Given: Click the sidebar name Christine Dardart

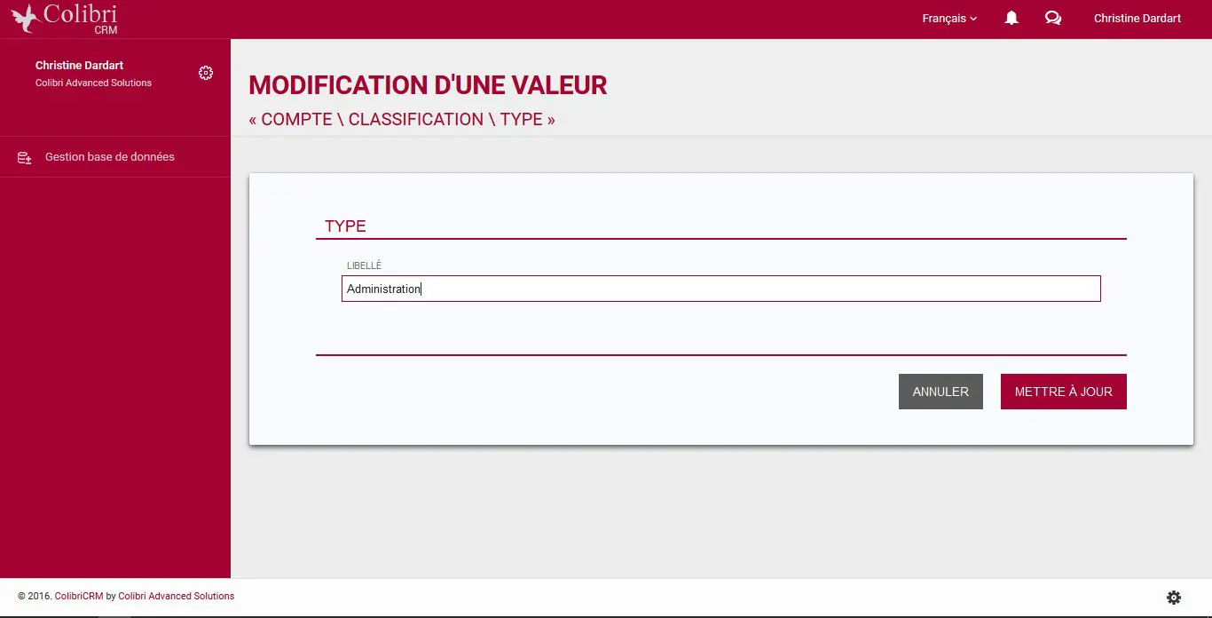Looking at the screenshot, I should [x=79, y=65].
